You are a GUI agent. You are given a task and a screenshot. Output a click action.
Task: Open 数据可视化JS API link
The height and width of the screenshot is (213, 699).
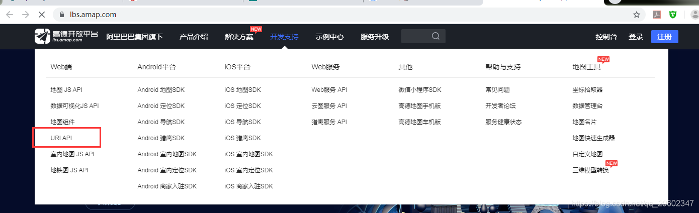coord(74,106)
